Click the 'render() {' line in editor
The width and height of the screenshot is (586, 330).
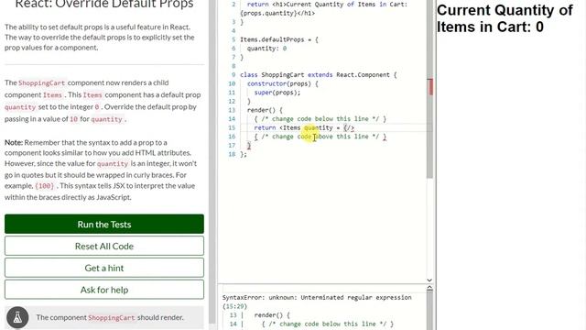[x=265, y=110]
